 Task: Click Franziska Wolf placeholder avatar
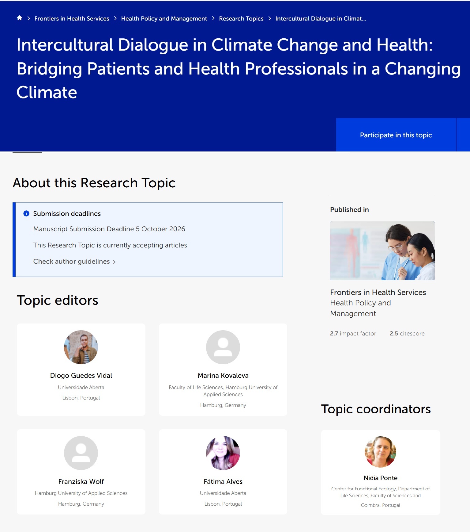click(x=81, y=453)
